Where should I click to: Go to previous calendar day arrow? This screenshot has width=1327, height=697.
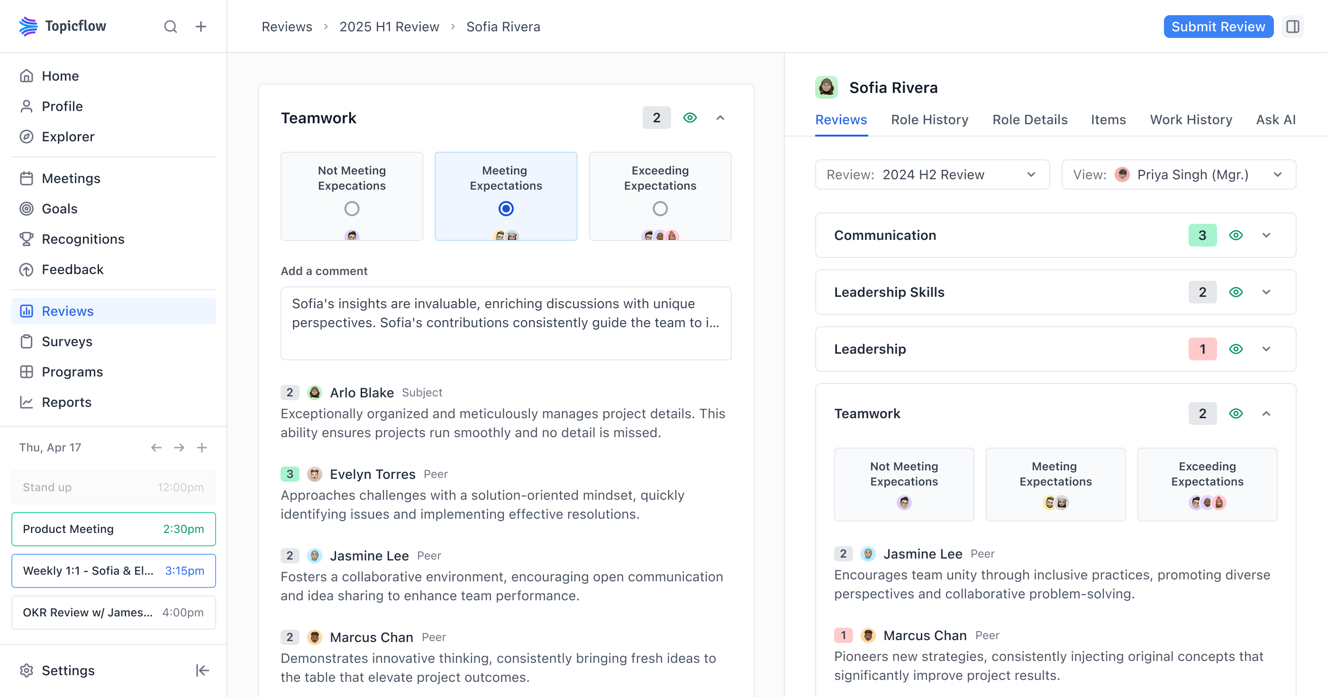[x=156, y=448]
